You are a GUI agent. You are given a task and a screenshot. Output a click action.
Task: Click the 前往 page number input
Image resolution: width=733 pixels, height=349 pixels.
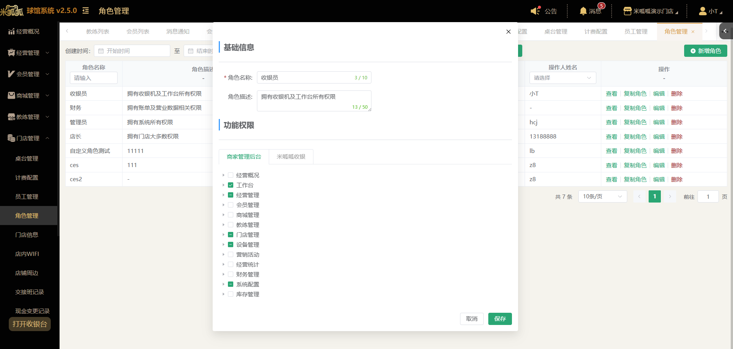click(708, 196)
